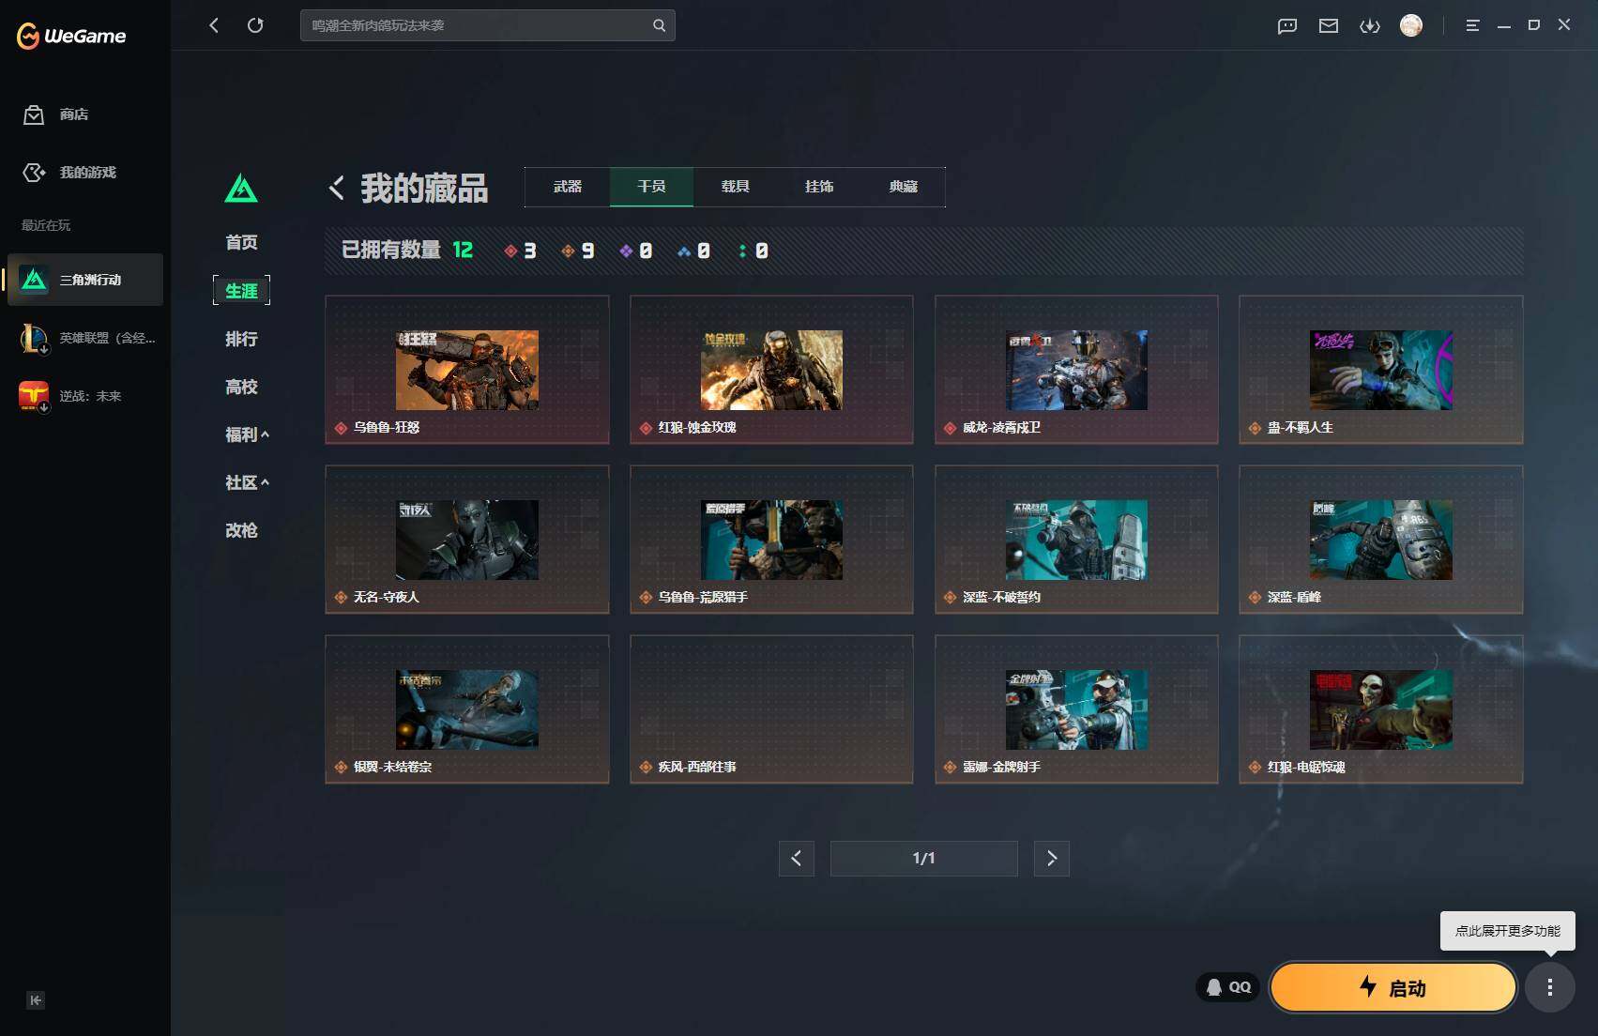The image size is (1598, 1036).
Task: Go back with the top navigation arrow
Action: pyautogui.click(x=214, y=25)
